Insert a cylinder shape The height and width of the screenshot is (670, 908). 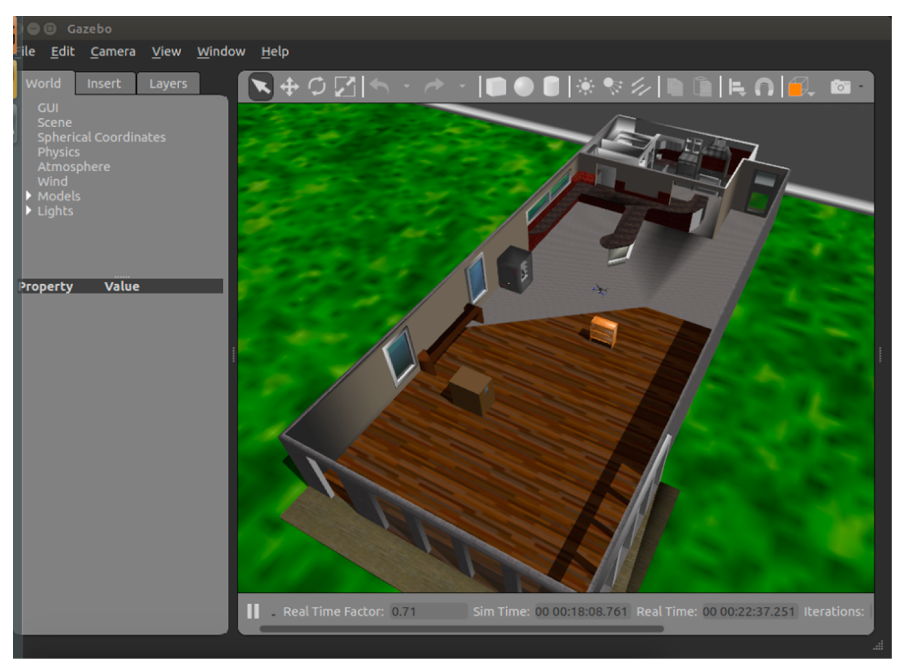[x=551, y=87]
